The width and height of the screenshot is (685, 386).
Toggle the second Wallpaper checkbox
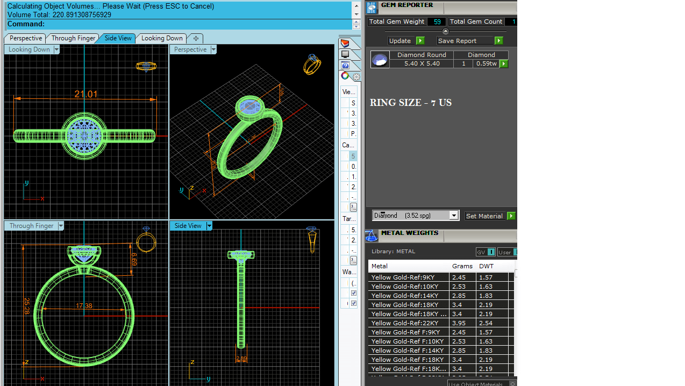pyautogui.click(x=353, y=303)
